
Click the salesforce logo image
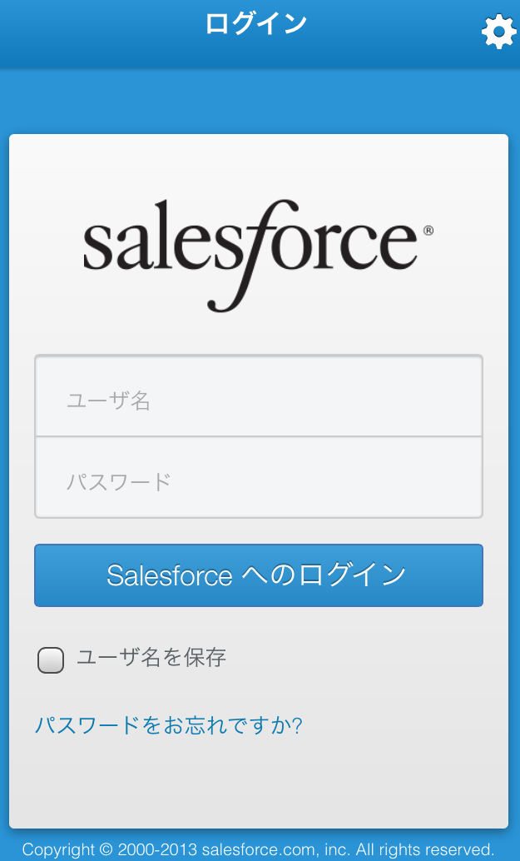coord(258,256)
